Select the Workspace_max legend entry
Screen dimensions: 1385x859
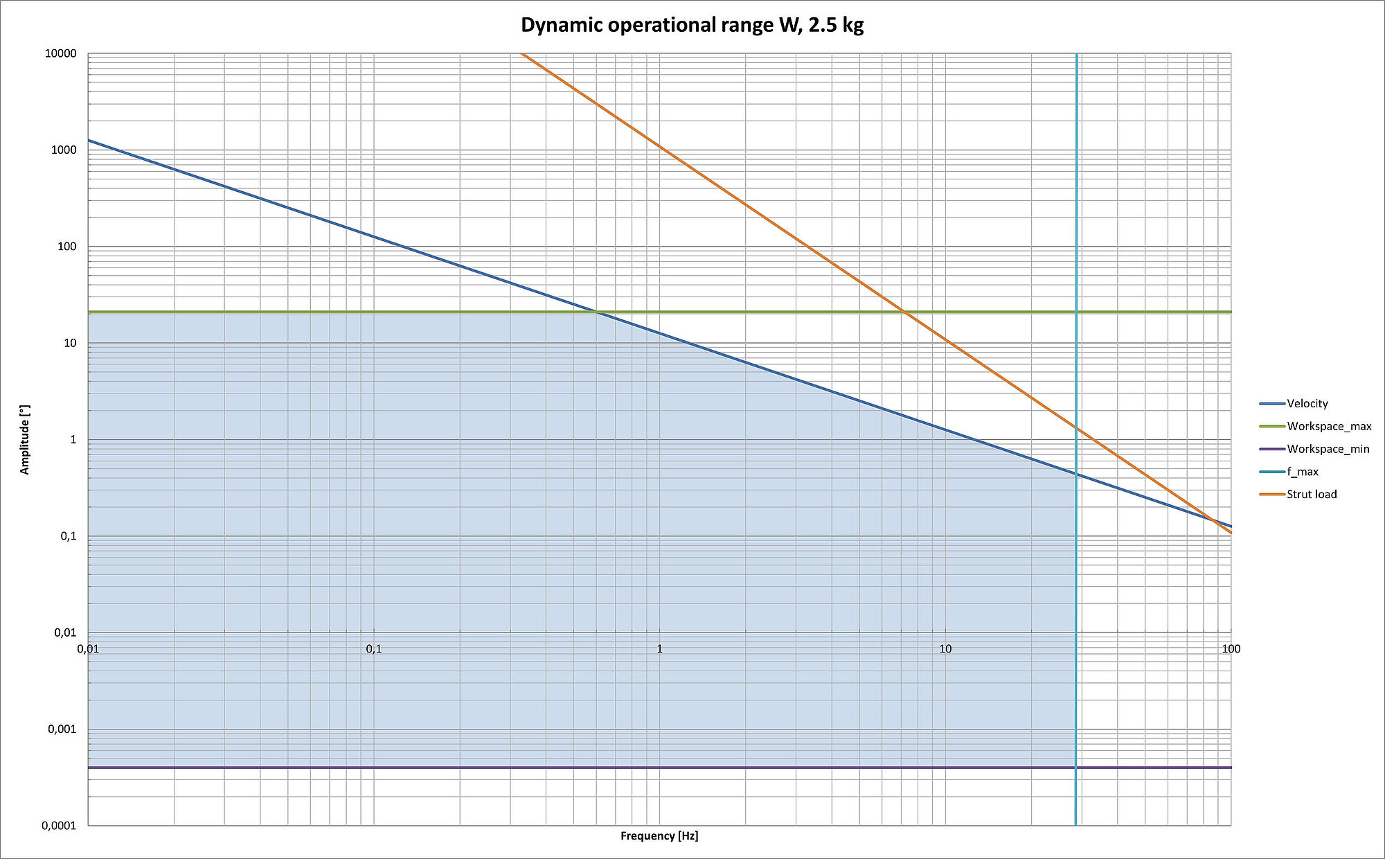click(x=1328, y=427)
